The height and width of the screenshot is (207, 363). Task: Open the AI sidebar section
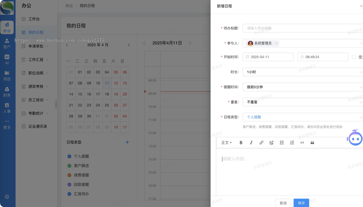7,60
